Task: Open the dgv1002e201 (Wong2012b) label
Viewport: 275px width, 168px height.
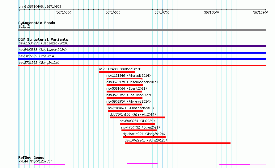Action: click(146, 140)
